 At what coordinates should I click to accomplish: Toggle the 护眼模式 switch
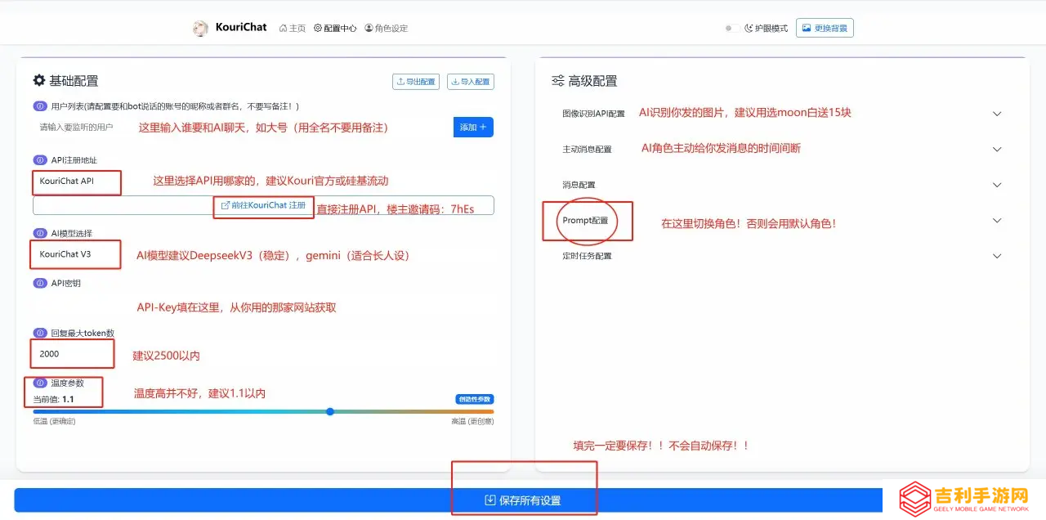pos(731,28)
